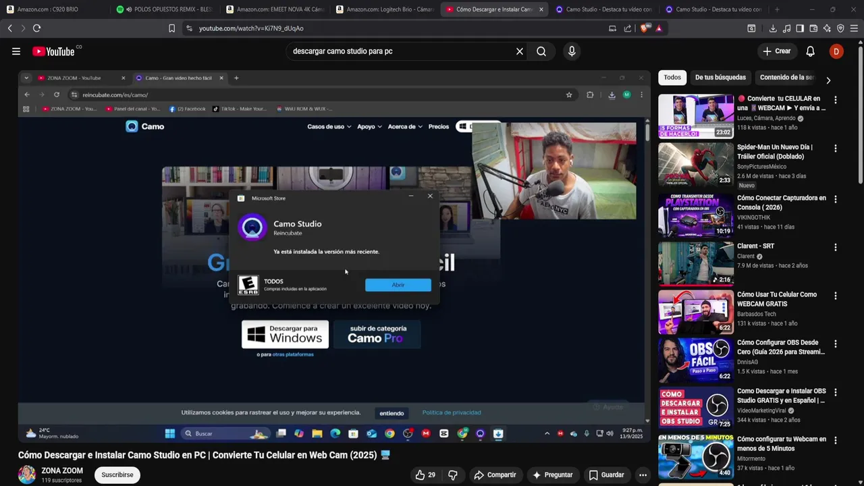Open the Brave Wallet icon
The width and height of the screenshot is (864, 486).
pyautogui.click(x=813, y=28)
